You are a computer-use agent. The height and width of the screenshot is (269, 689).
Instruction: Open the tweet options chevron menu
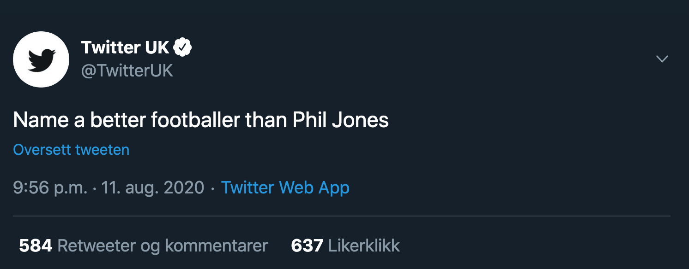(662, 59)
